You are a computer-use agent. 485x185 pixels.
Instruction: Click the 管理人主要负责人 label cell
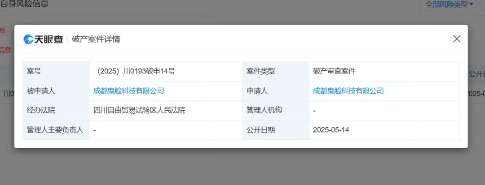point(56,130)
